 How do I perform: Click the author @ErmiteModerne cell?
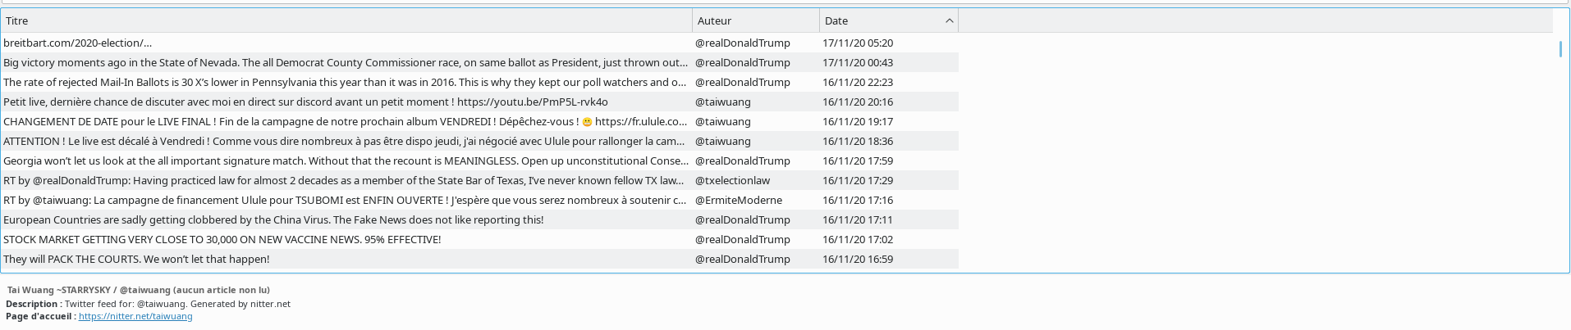tap(739, 200)
